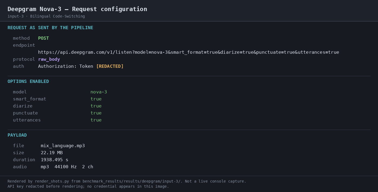378x192 pixels.
Task: Select the subtitle 'input-3 · Bilingual Code-Switching'
Action: click(46, 16)
